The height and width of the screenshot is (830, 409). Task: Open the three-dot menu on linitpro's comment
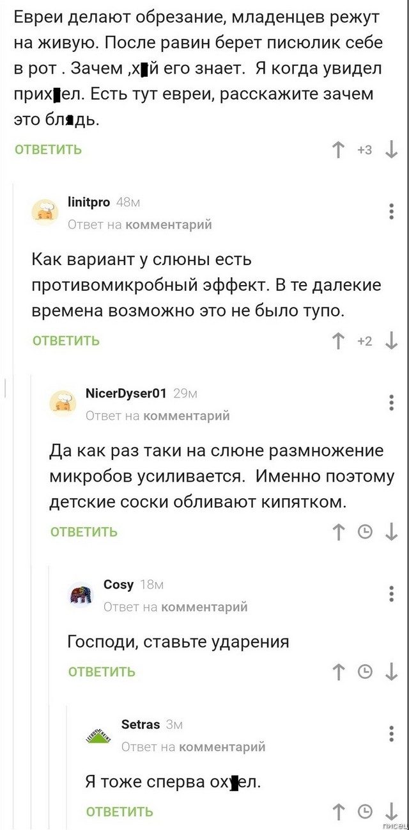coord(391,212)
